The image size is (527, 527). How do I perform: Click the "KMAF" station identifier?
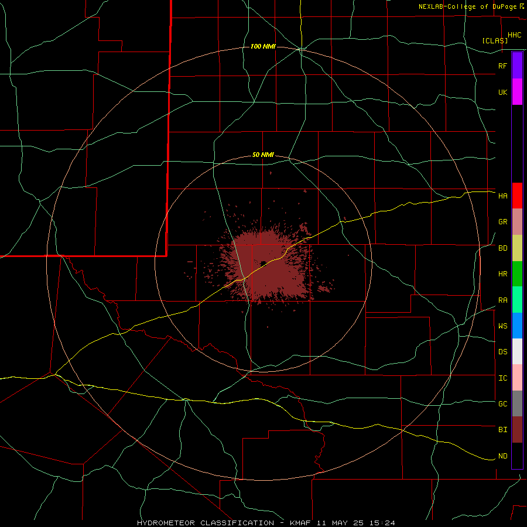[x=300, y=523]
